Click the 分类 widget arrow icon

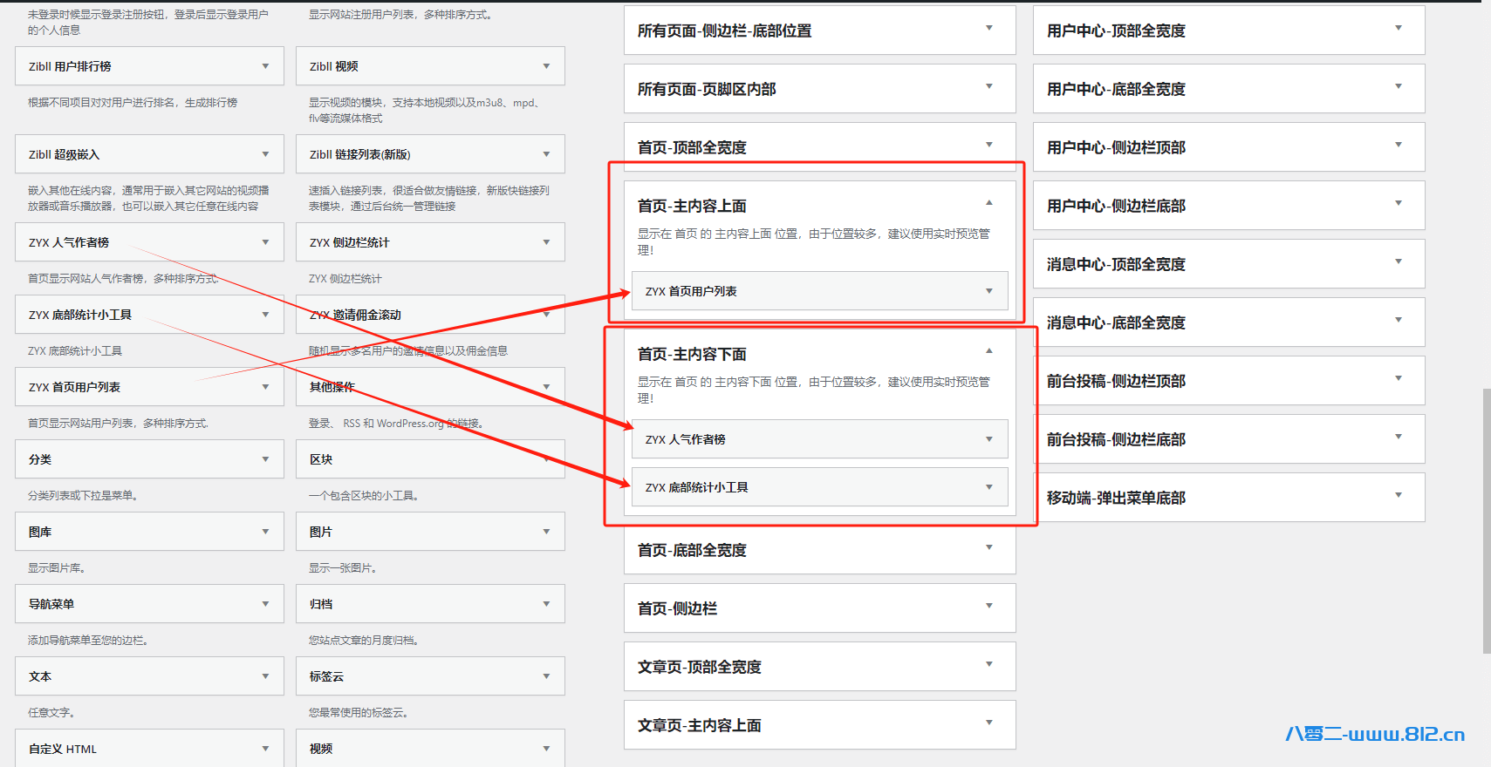[x=265, y=459]
